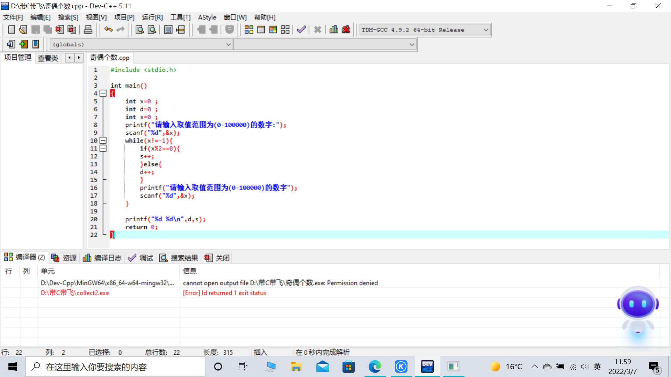
Task: Open the 文件[F] menu
Action: pos(13,17)
